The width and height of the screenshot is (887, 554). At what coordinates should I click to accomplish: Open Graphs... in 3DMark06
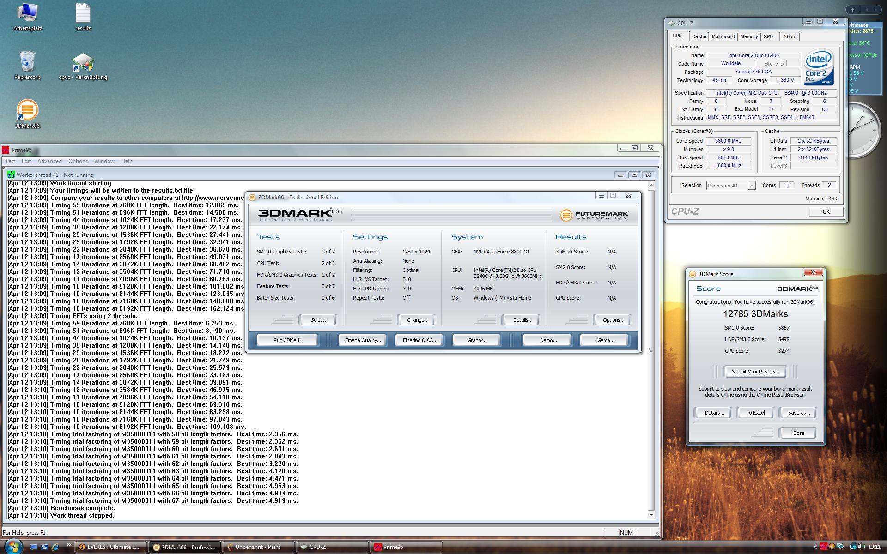point(477,340)
